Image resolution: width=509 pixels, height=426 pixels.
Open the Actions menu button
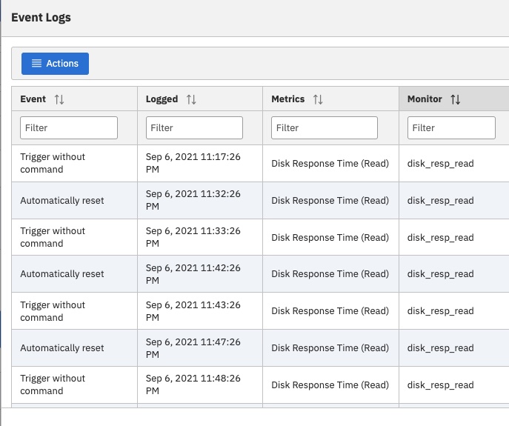(55, 63)
